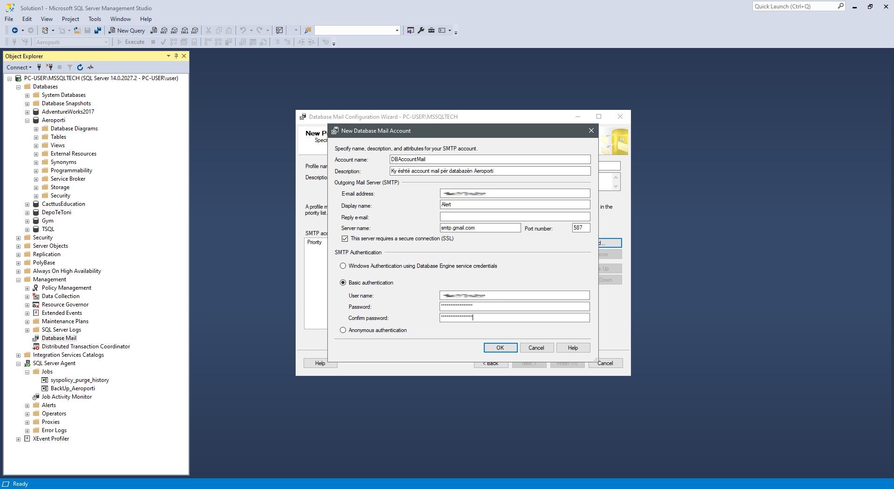894x489 pixels.
Task: Expand the Always On High Availability node
Action: (x=18, y=272)
